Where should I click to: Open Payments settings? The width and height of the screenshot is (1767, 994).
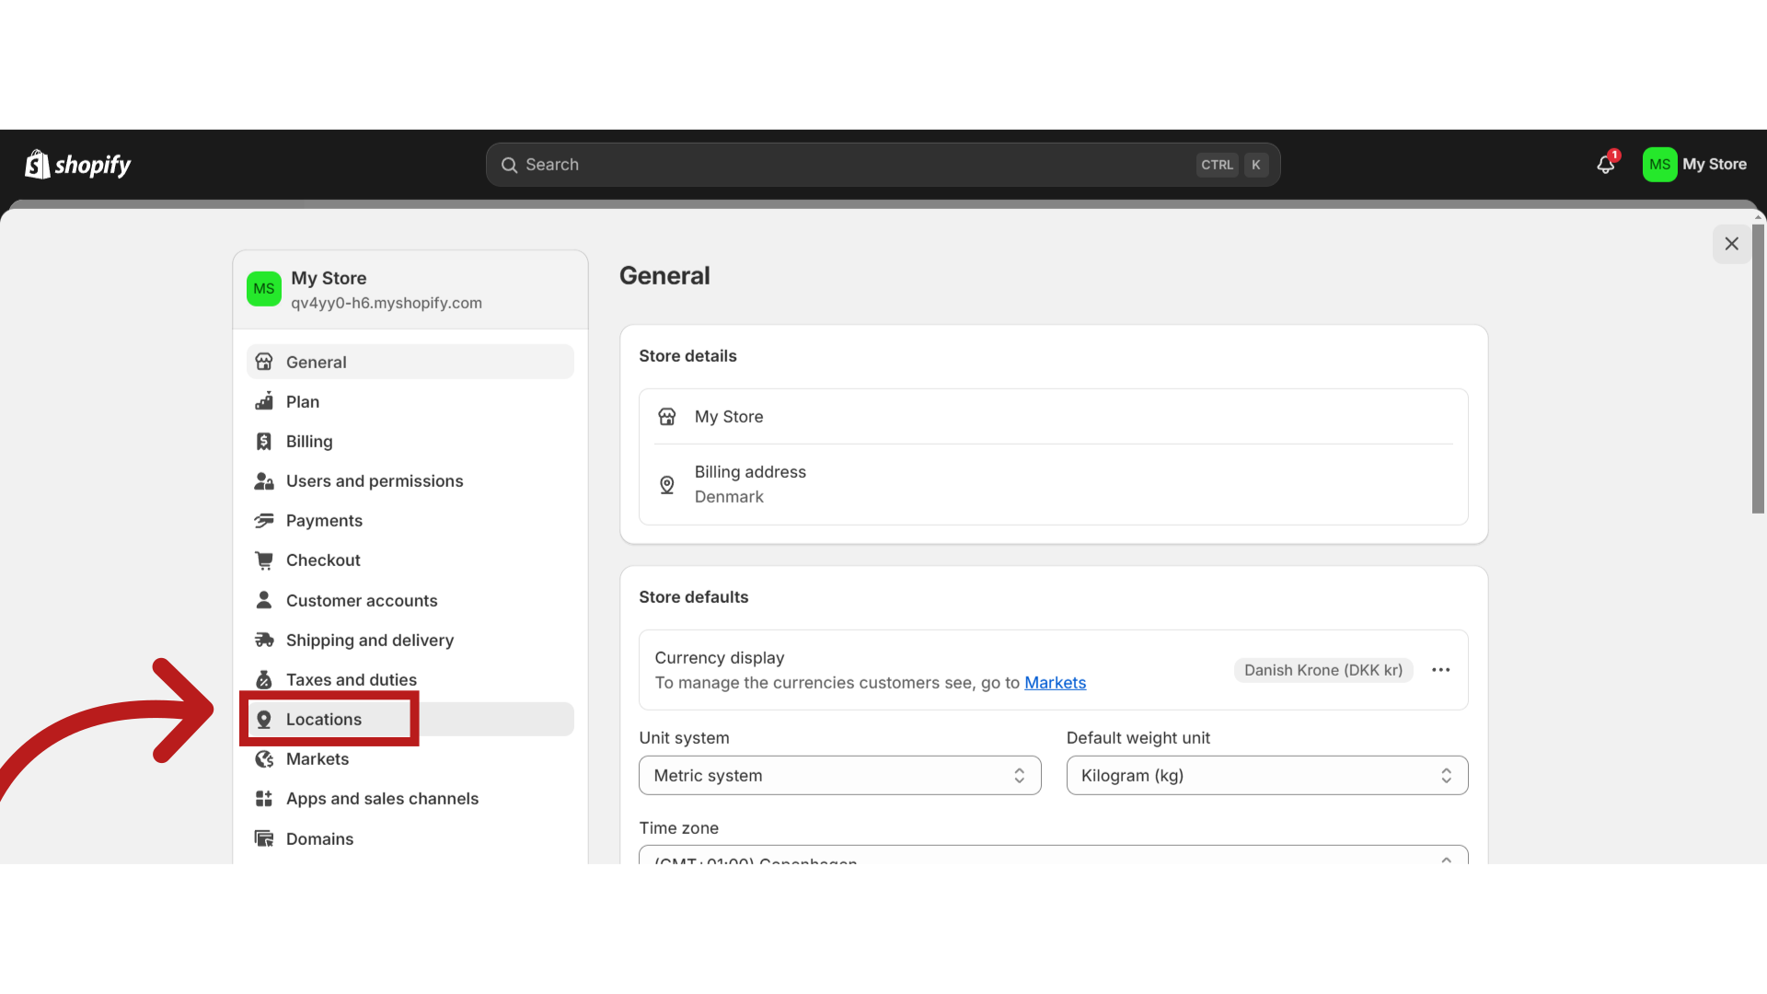pyautogui.click(x=410, y=520)
